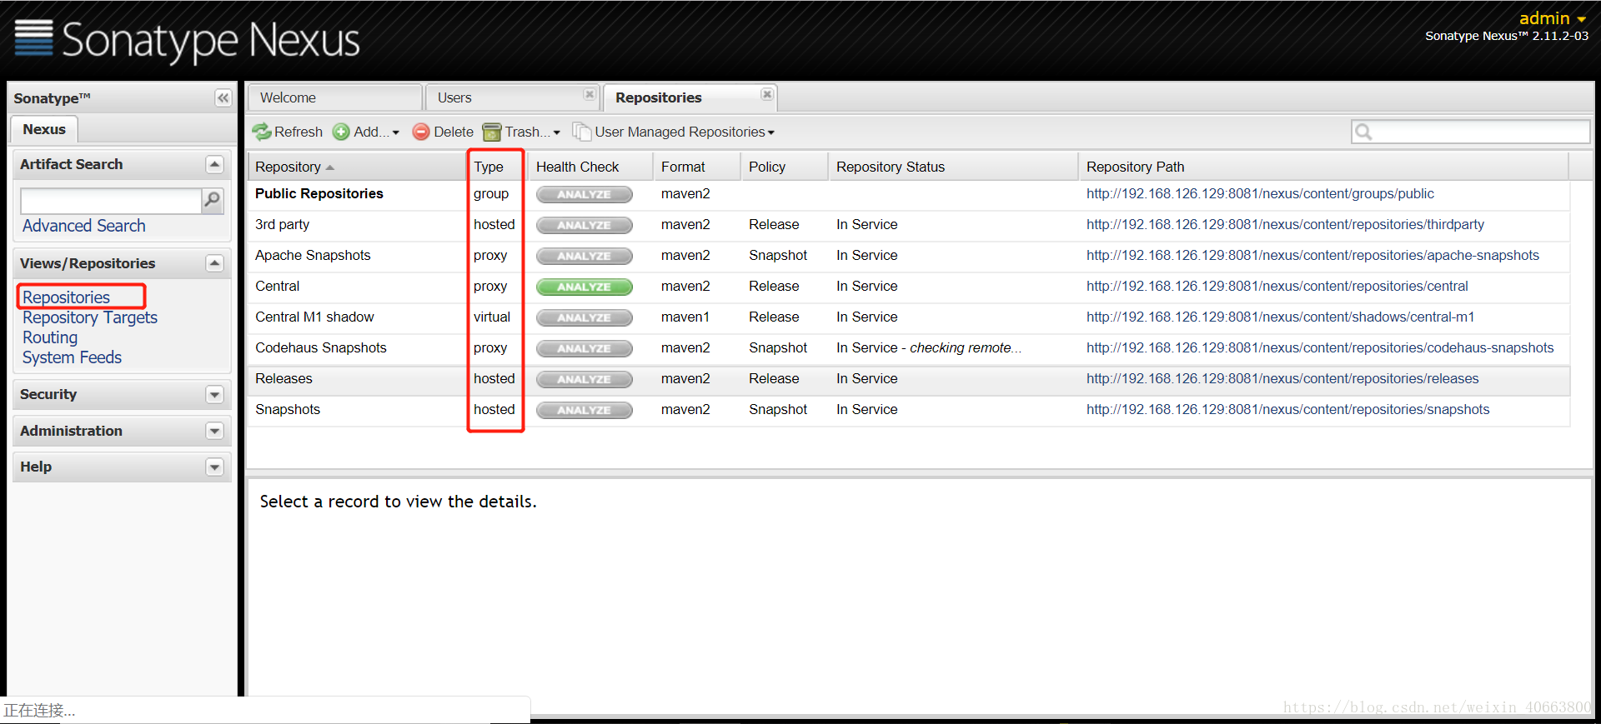Expand the Security panel
Screen dimensions: 1601x724
[214, 394]
